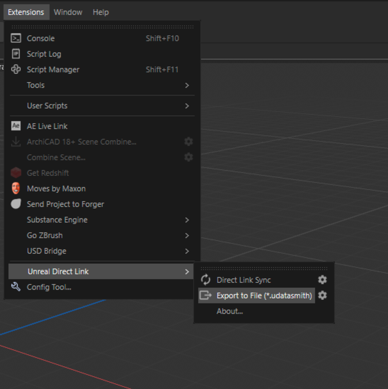Tear off Unreal Direct Link submenu grip
The height and width of the screenshot is (389, 388).
click(264, 269)
